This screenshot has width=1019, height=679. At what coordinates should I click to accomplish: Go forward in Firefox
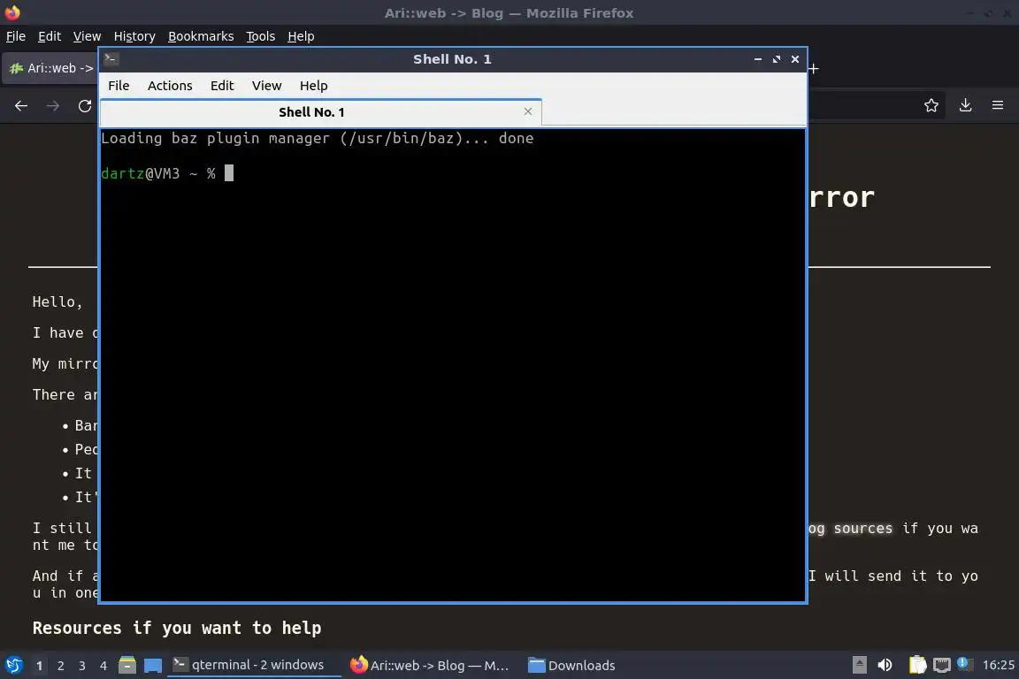pos(53,106)
